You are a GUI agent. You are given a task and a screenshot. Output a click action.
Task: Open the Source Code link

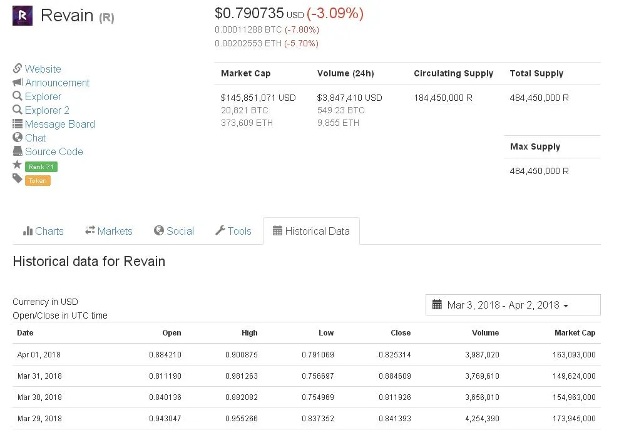coord(54,151)
